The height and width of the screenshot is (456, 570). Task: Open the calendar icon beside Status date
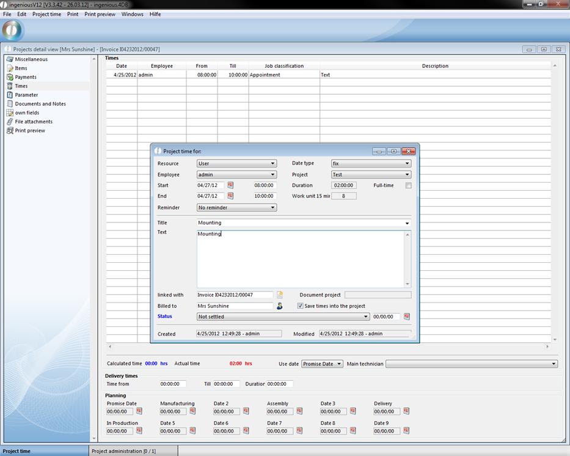(x=407, y=317)
